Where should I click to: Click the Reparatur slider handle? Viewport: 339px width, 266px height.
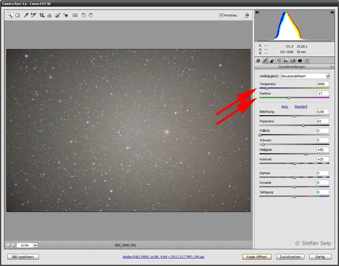pos(303,125)
